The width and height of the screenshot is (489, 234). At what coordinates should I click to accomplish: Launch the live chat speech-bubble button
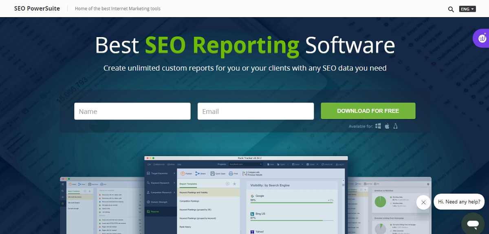[x=473, y=224]
